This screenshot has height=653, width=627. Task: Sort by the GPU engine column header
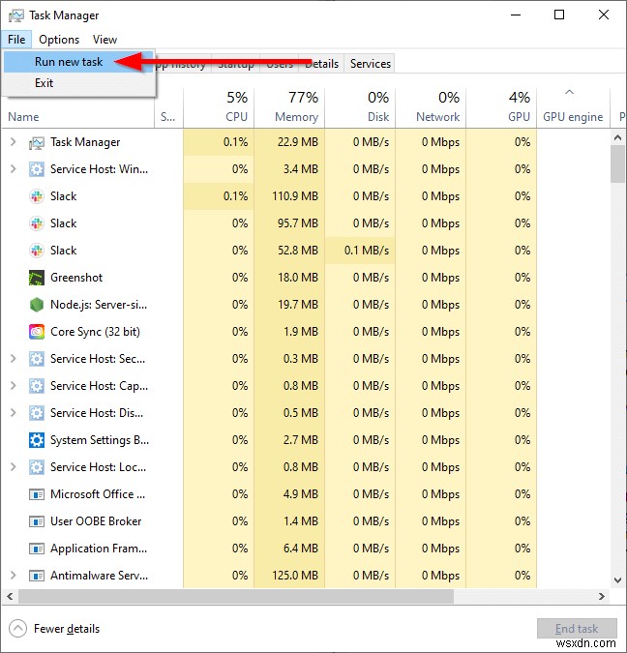pyautogui.click(x=573, y=107)
